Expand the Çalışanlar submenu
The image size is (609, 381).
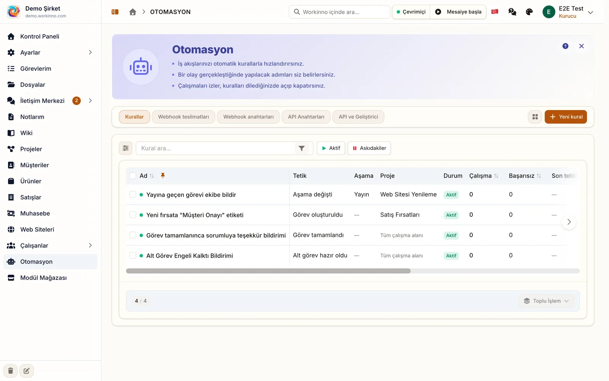tap(90, 246)
